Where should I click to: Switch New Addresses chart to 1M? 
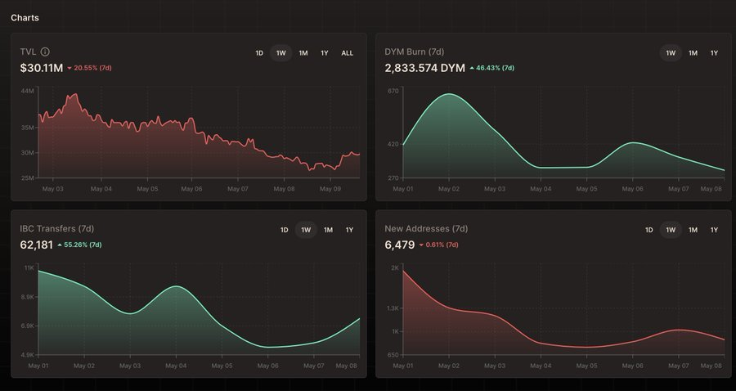693,230
